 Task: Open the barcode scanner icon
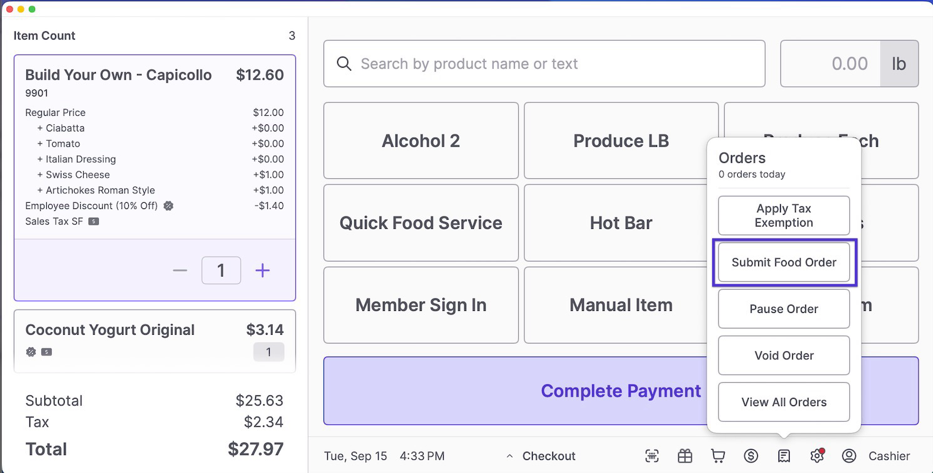click(652, 456)
